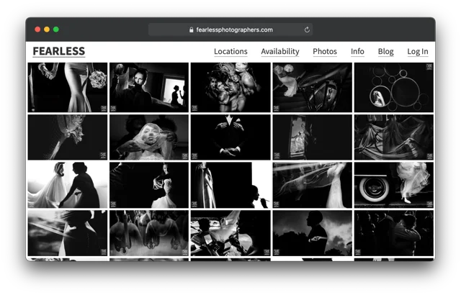The width and height of the screenshot is (461, 295).
Task: Visit the Blog link
Action: (385, 51)
